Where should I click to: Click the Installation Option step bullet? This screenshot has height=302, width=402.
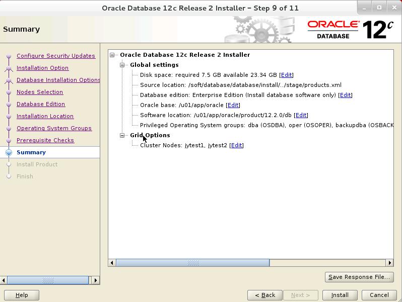pos(9,68)
